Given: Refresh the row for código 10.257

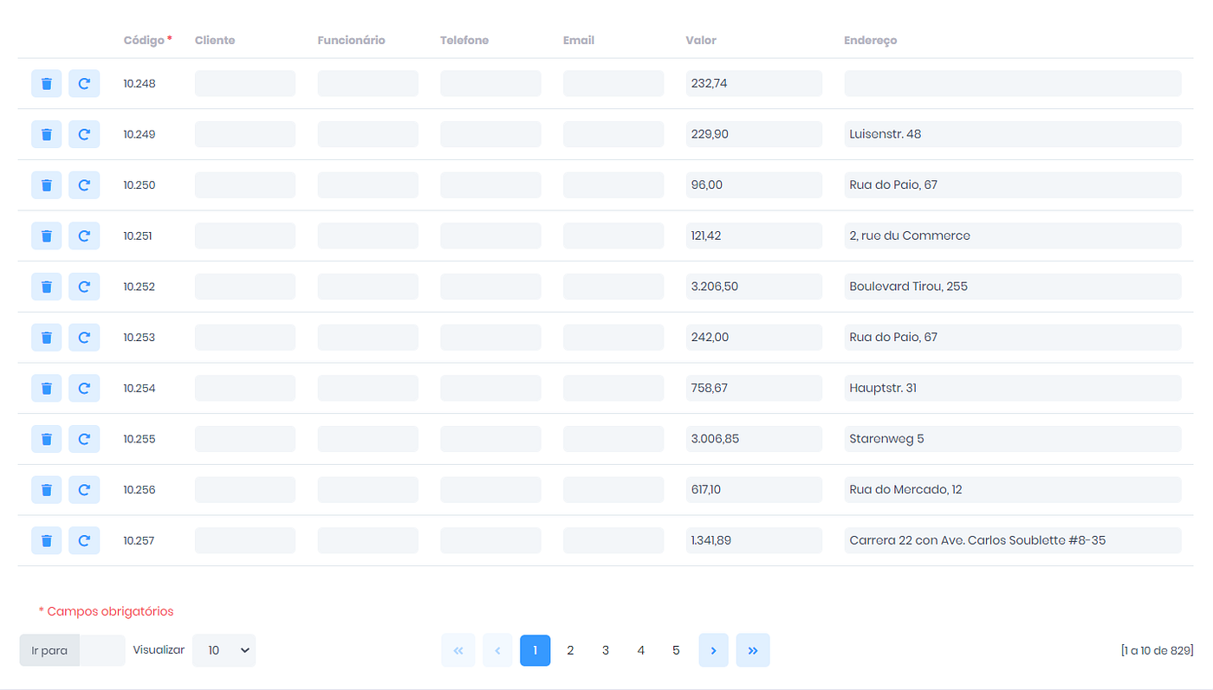Looking at the screenshot, I should [x=84, y=539].
